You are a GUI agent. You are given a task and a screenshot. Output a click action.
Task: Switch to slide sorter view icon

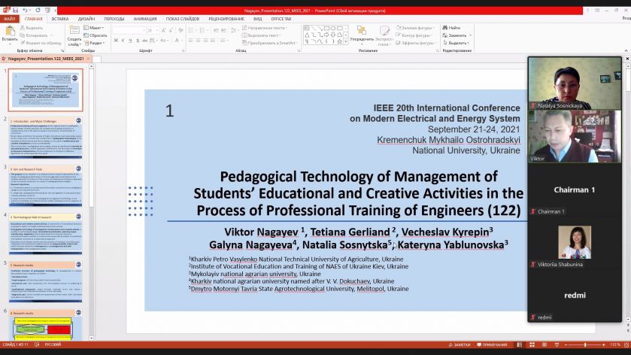pos(532,345)
